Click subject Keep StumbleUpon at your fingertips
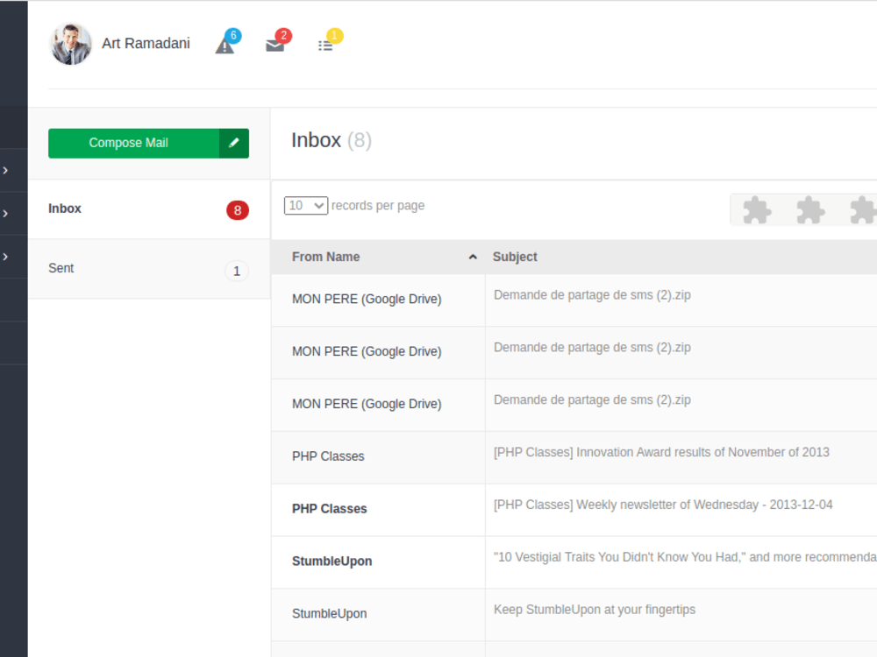This screenshot has width=877, height=657. (594, 610)
